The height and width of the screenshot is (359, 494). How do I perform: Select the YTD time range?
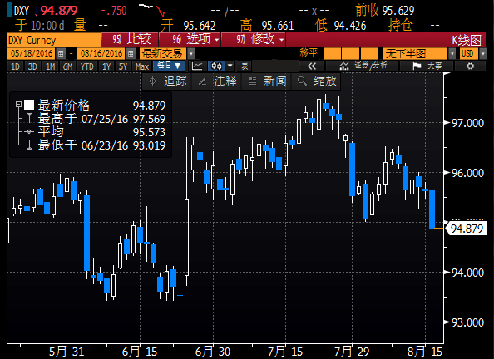(x=87, y=66)
